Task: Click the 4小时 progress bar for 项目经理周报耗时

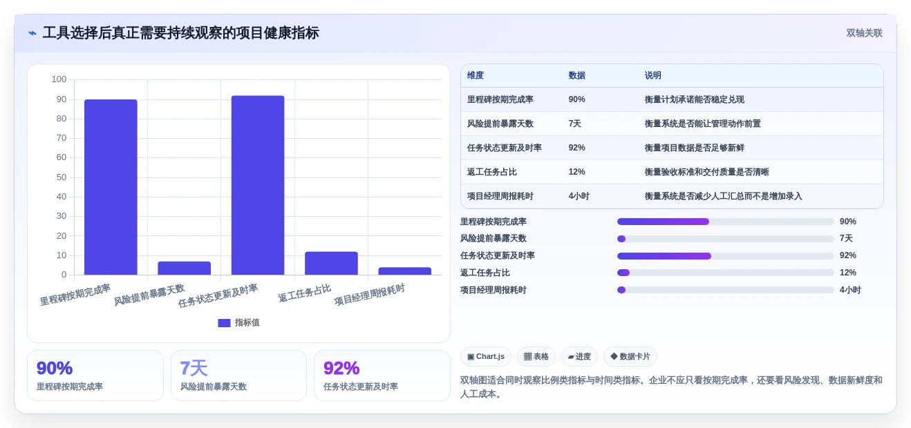Action: (726, 290)
